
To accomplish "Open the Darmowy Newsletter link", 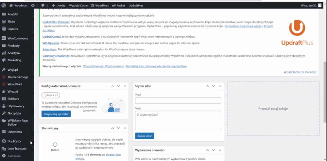I will (x=56, y=56).
